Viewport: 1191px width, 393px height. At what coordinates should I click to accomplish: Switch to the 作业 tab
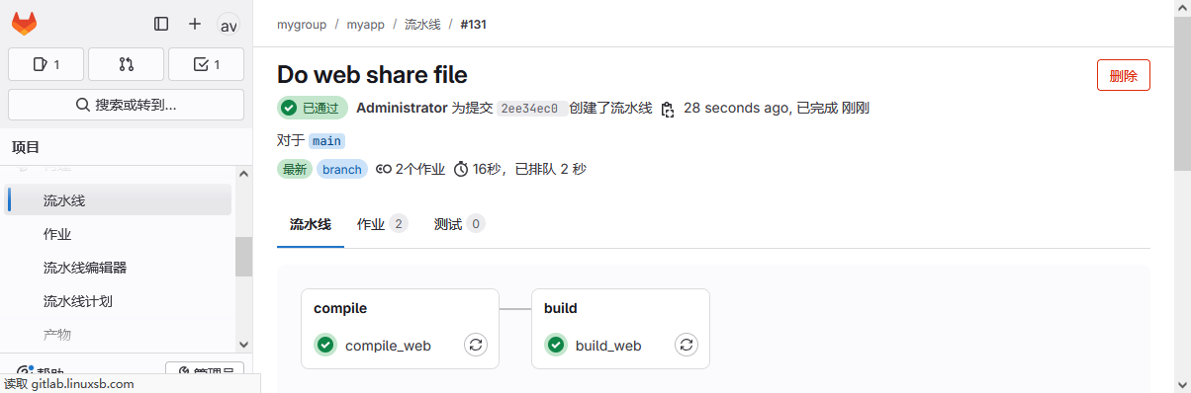382,224
